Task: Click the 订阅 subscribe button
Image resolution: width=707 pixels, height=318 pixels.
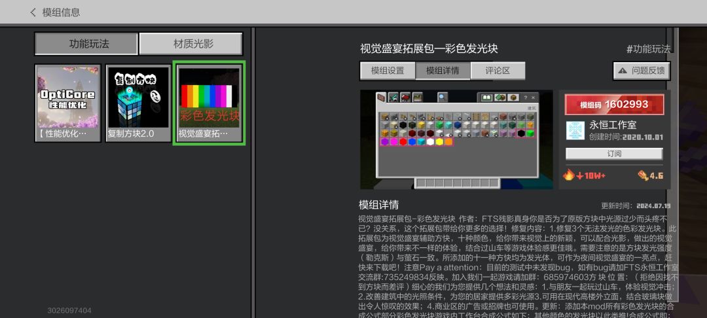Action: tap(613, 154)
